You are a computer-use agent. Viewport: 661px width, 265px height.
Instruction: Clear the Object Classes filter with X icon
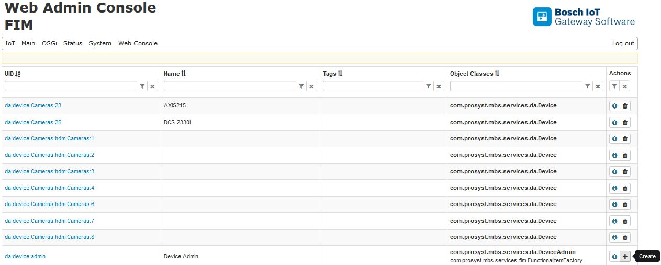(598, 86)
